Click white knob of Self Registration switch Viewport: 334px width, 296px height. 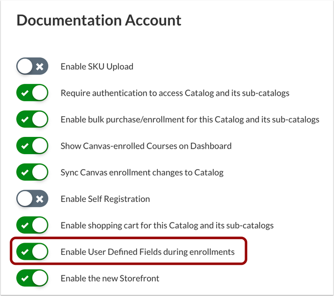click(25, 199)
